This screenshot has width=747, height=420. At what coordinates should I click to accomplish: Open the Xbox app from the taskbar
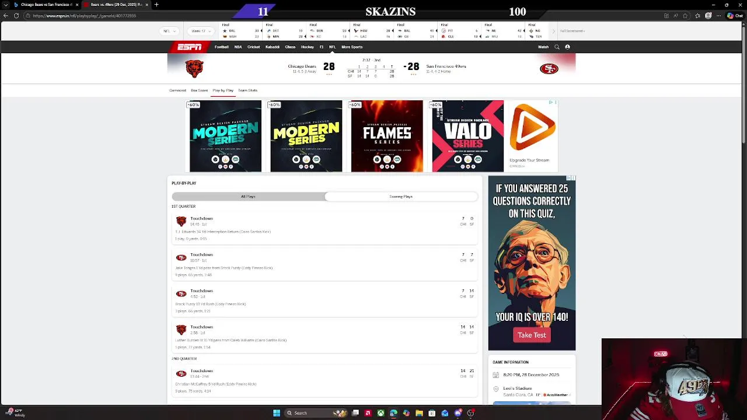pyautogui.click(x=381, y=413)
